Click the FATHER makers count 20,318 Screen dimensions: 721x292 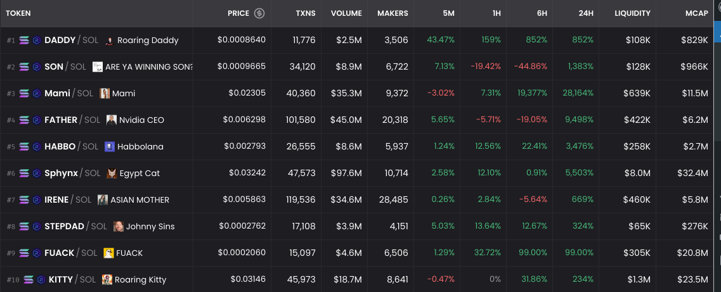pyautogui.click(x=395, y=120)
